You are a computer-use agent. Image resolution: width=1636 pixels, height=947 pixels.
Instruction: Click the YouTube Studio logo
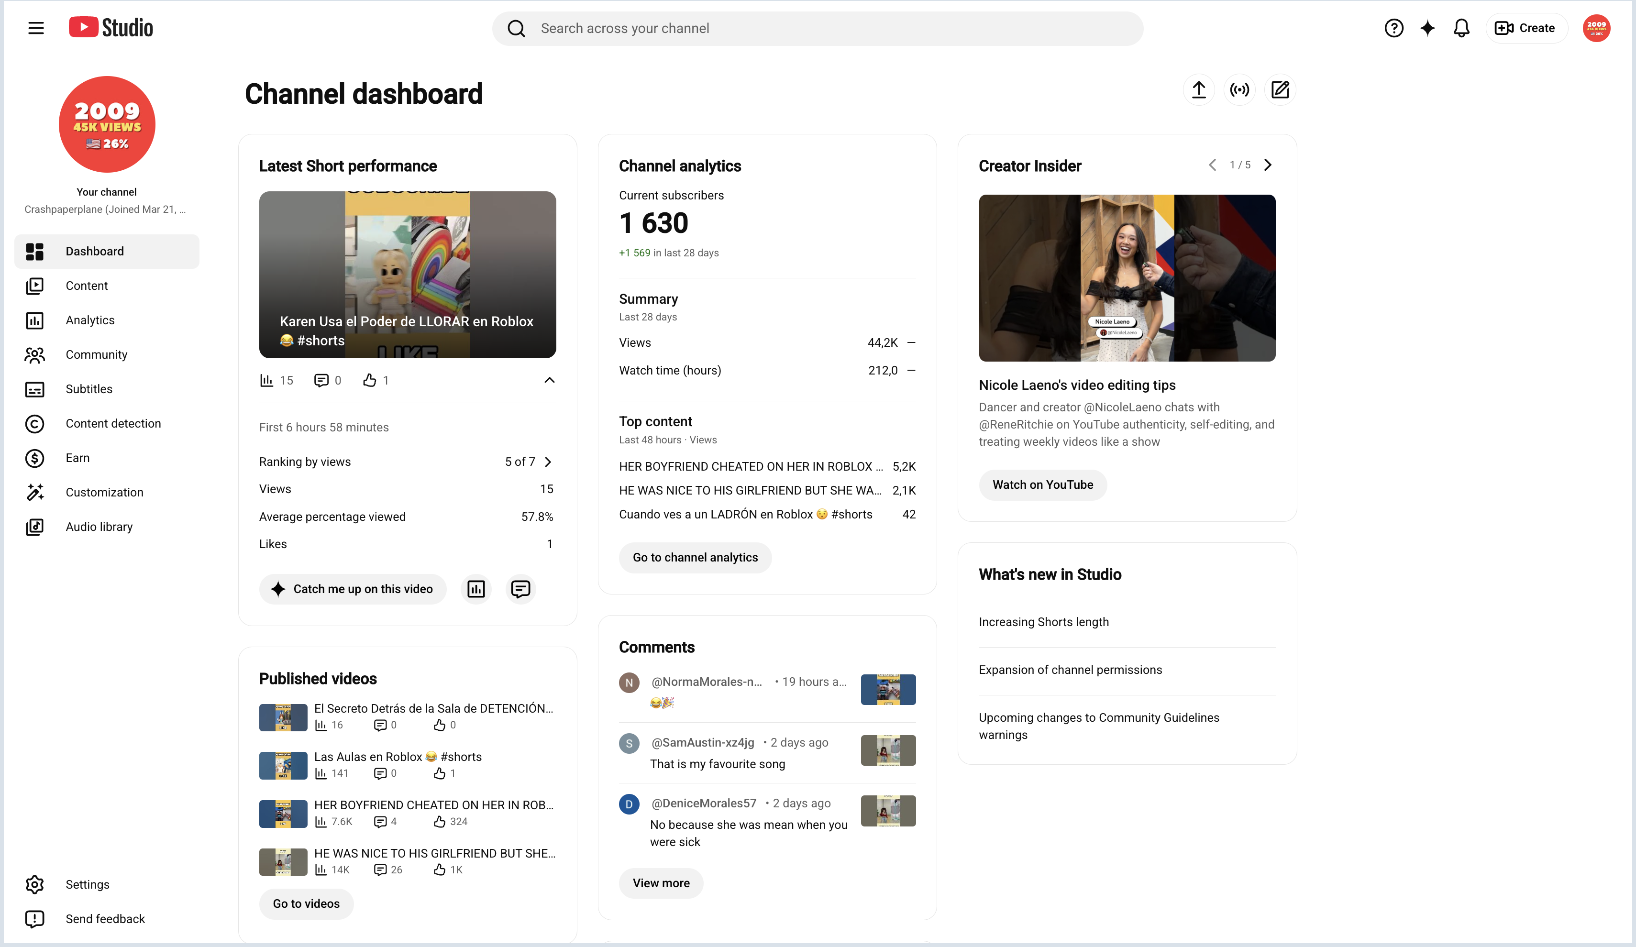click(x=111, y=27)
